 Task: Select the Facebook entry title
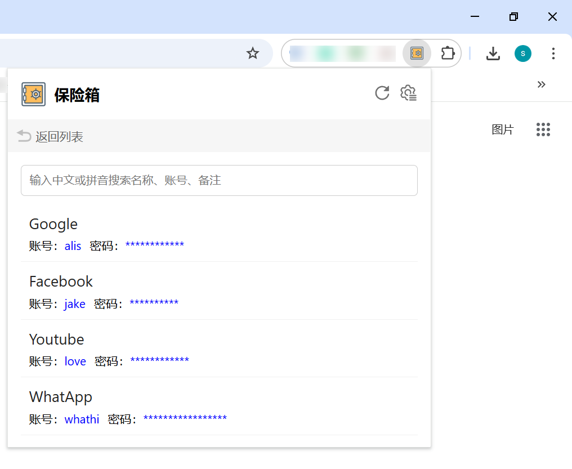61,282
